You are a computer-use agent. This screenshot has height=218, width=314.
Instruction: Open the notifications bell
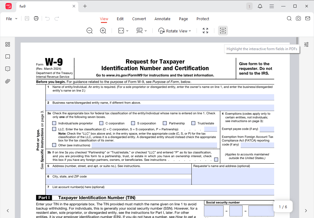tap(260, 6)
